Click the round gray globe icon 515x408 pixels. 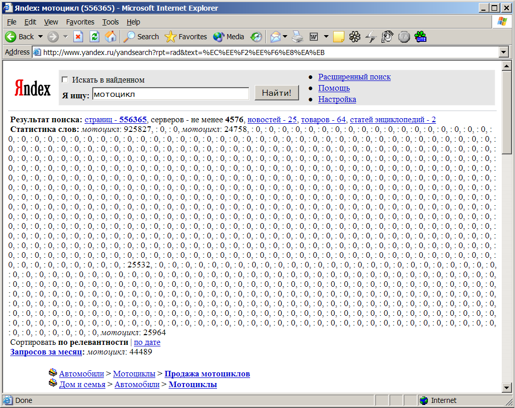click(404, 37)
